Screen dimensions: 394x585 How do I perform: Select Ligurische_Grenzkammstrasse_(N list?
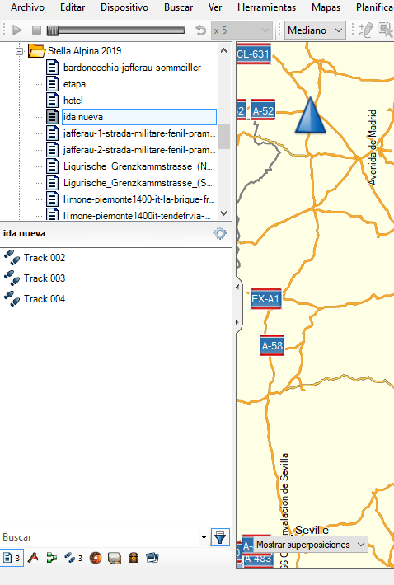pyautogui.click(x=138, y=166)
